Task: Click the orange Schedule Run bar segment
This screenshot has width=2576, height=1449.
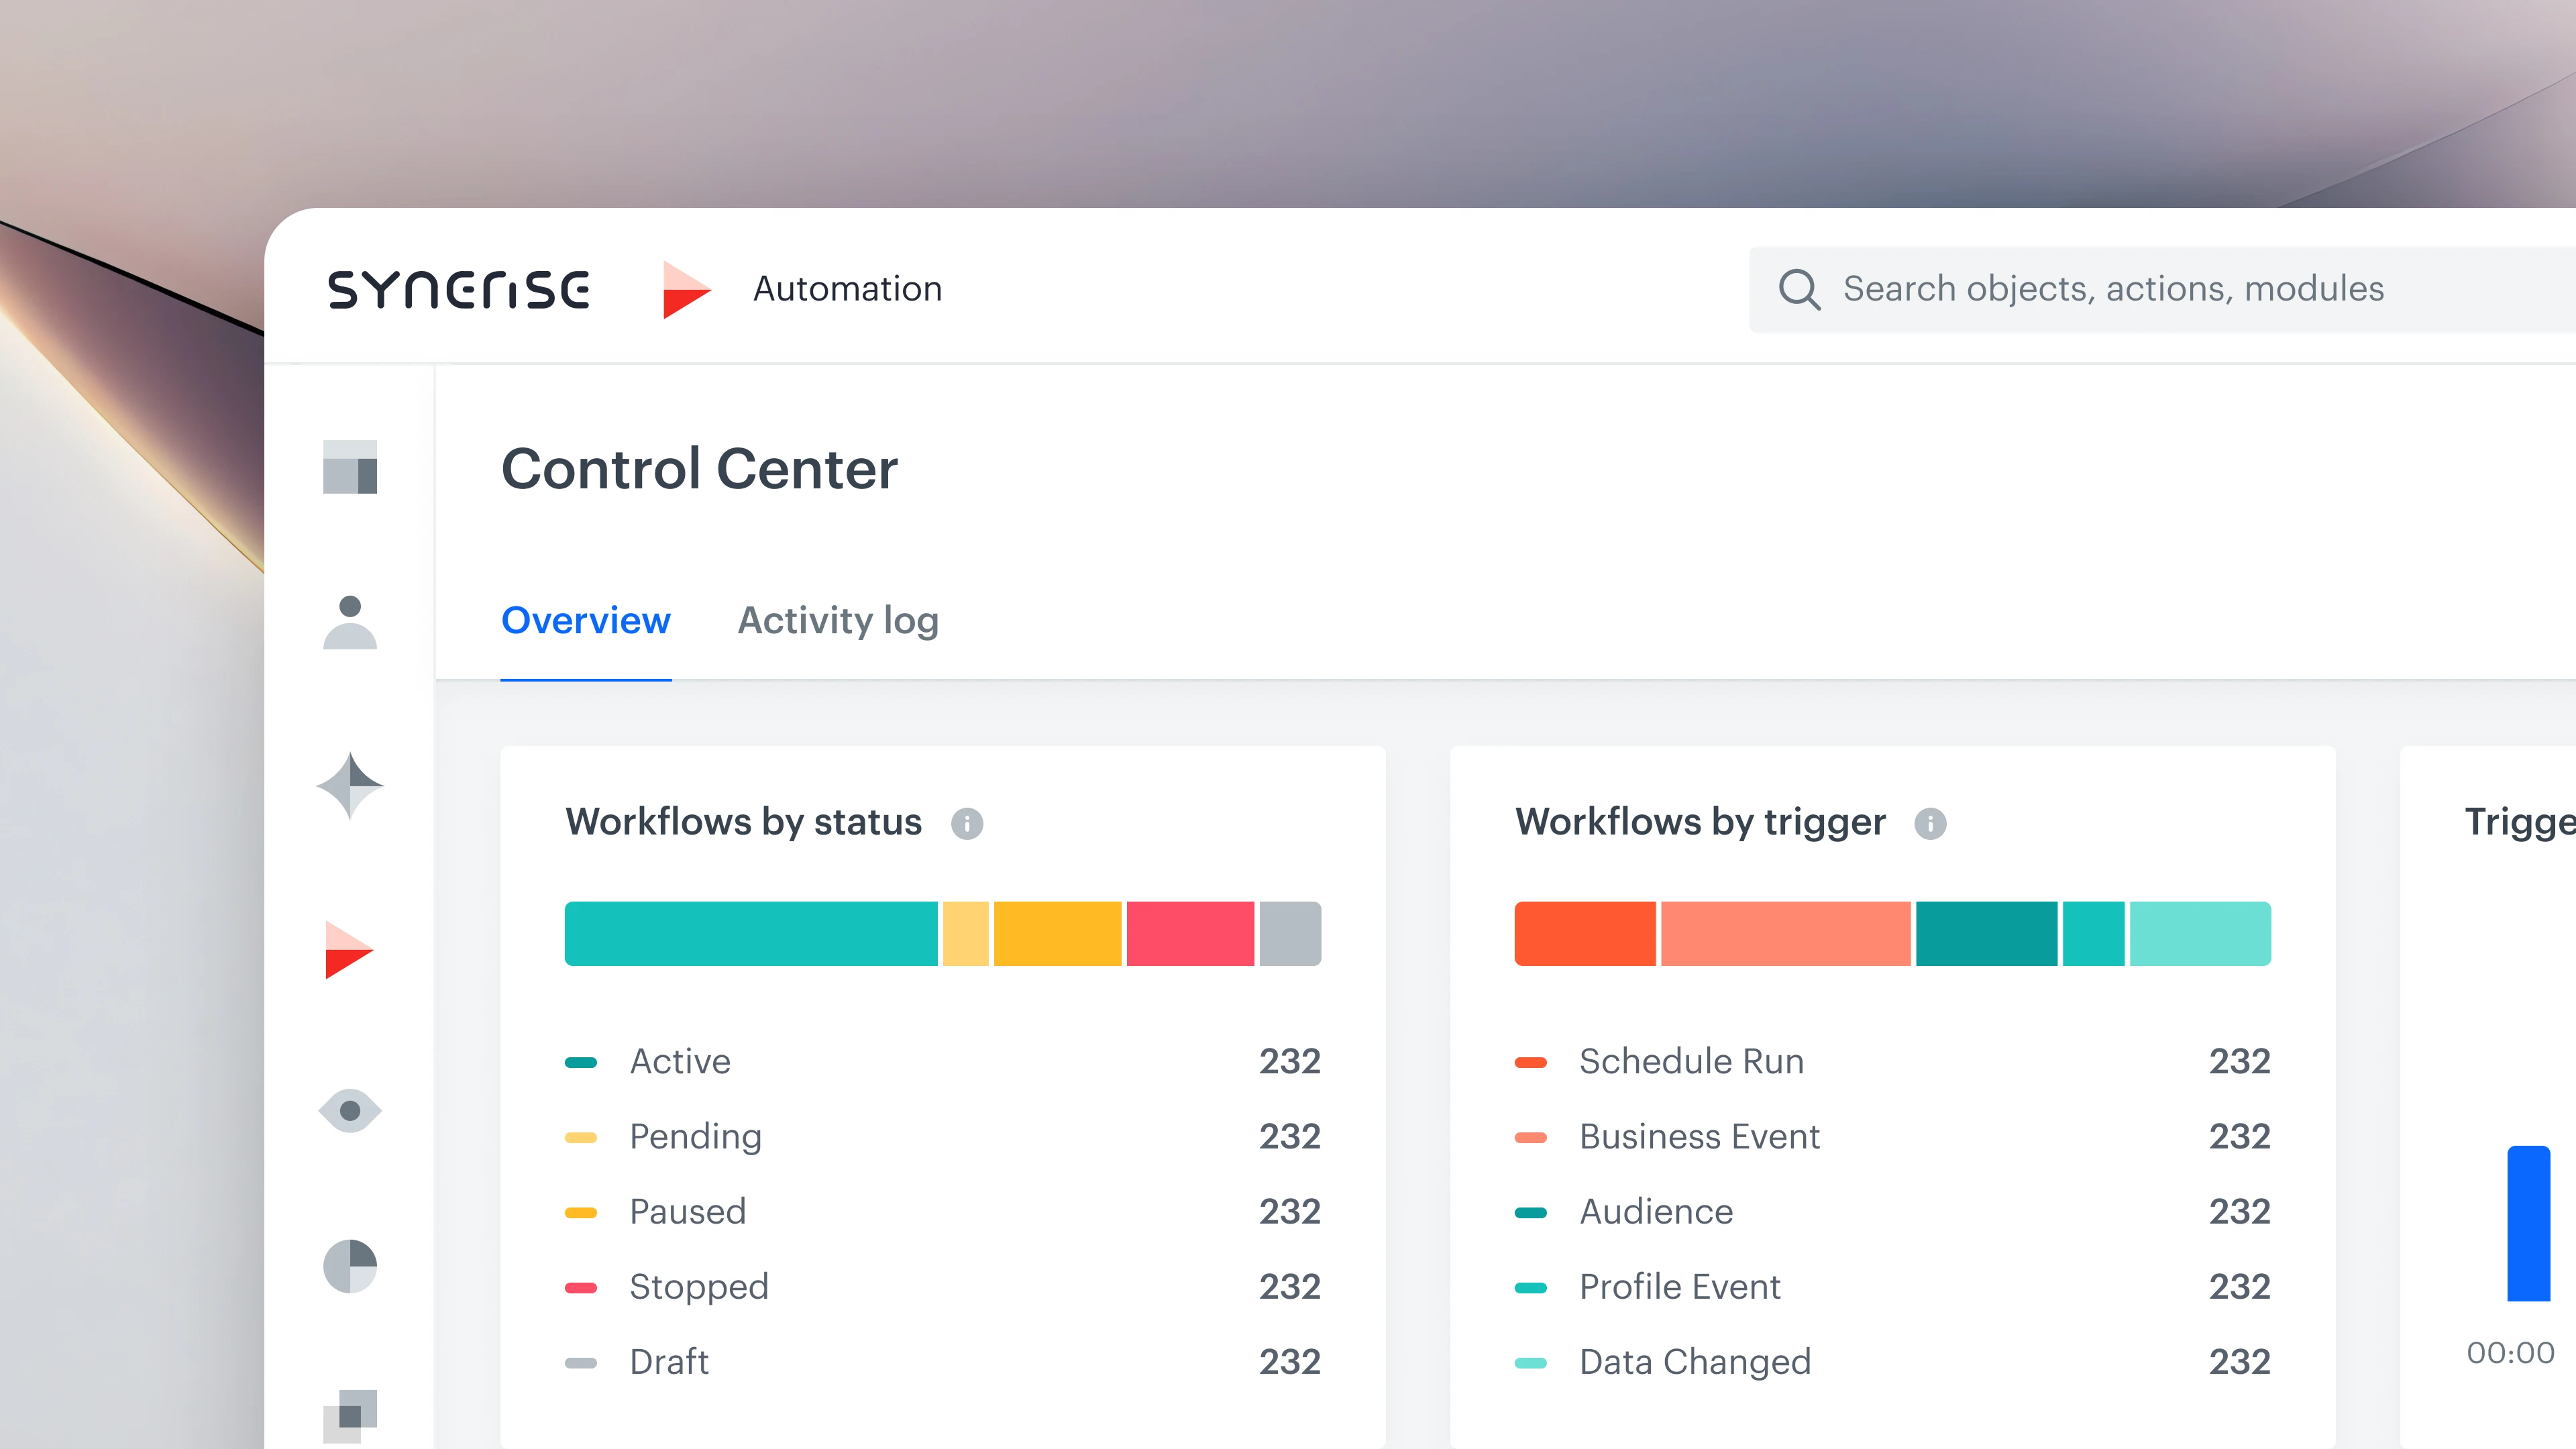Action: pyautogui.click(x=1585, y=934)
